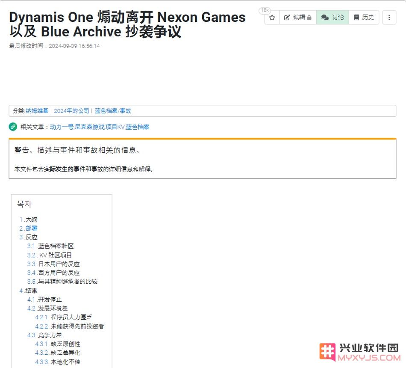
Task: Go to section 3.5 与其精神继承者的比较
Action: click(62, 282)
